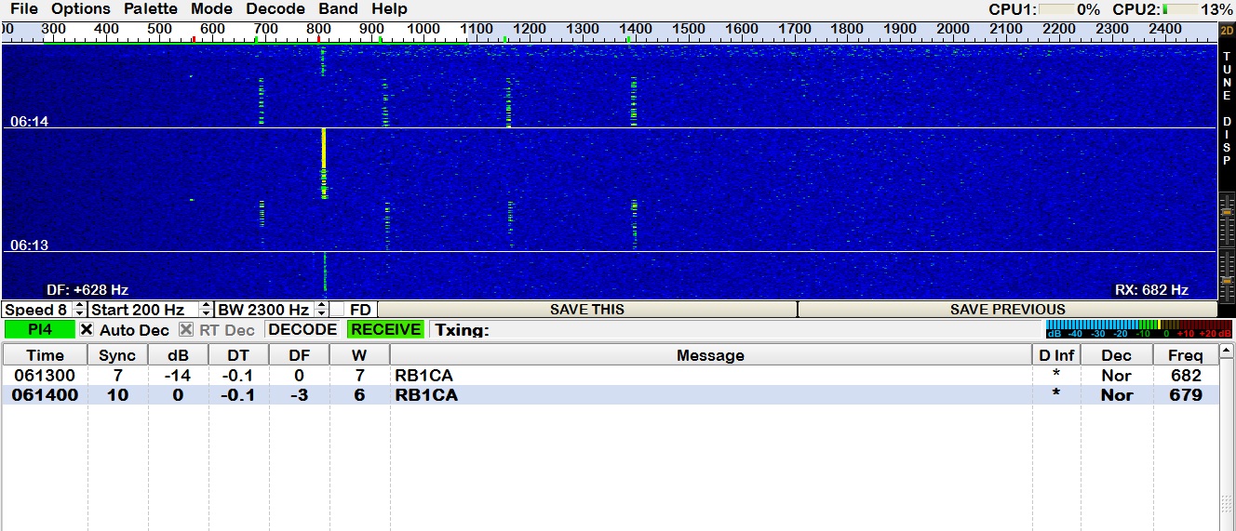
Task: Uncheck the Auto Dec checkbox
Action: (87, 329)
